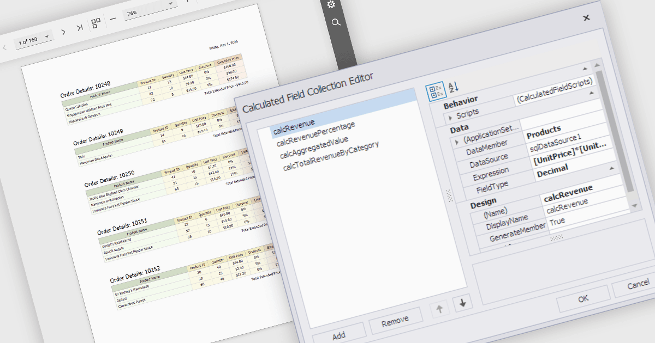Change the GenerateMember value True
655x343 pixels.
pos(557,221)
